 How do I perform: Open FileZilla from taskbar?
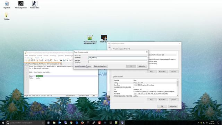click(x=100, y=123)
